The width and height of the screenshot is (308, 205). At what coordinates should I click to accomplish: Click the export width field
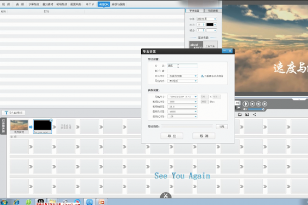(x=204, y=97)
